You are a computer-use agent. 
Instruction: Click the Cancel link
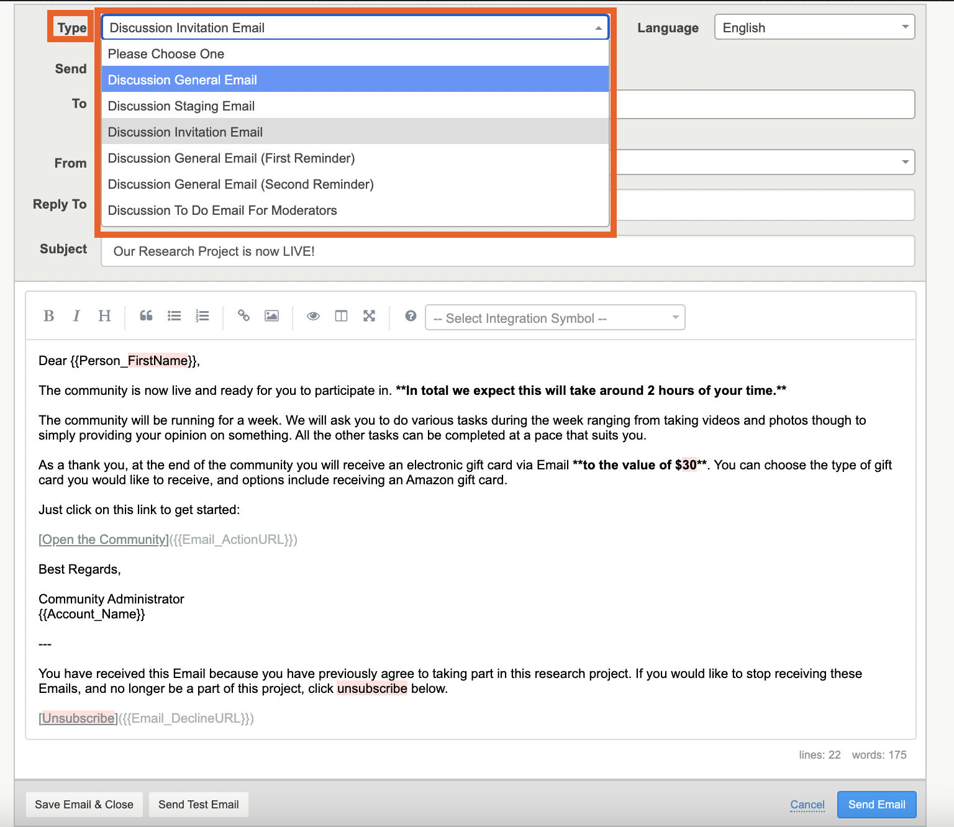807,805
